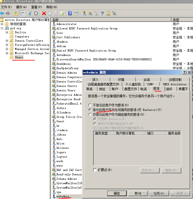
Task: Sort list by 名称 column header
Action: coord(111,20)
